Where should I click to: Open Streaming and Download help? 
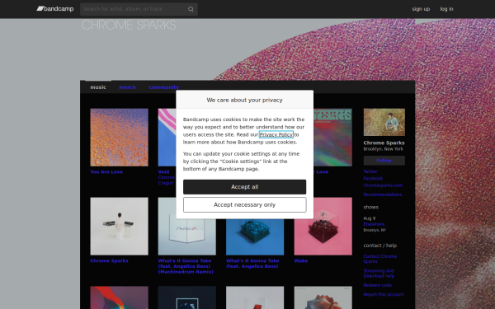[x=379, y=274]
